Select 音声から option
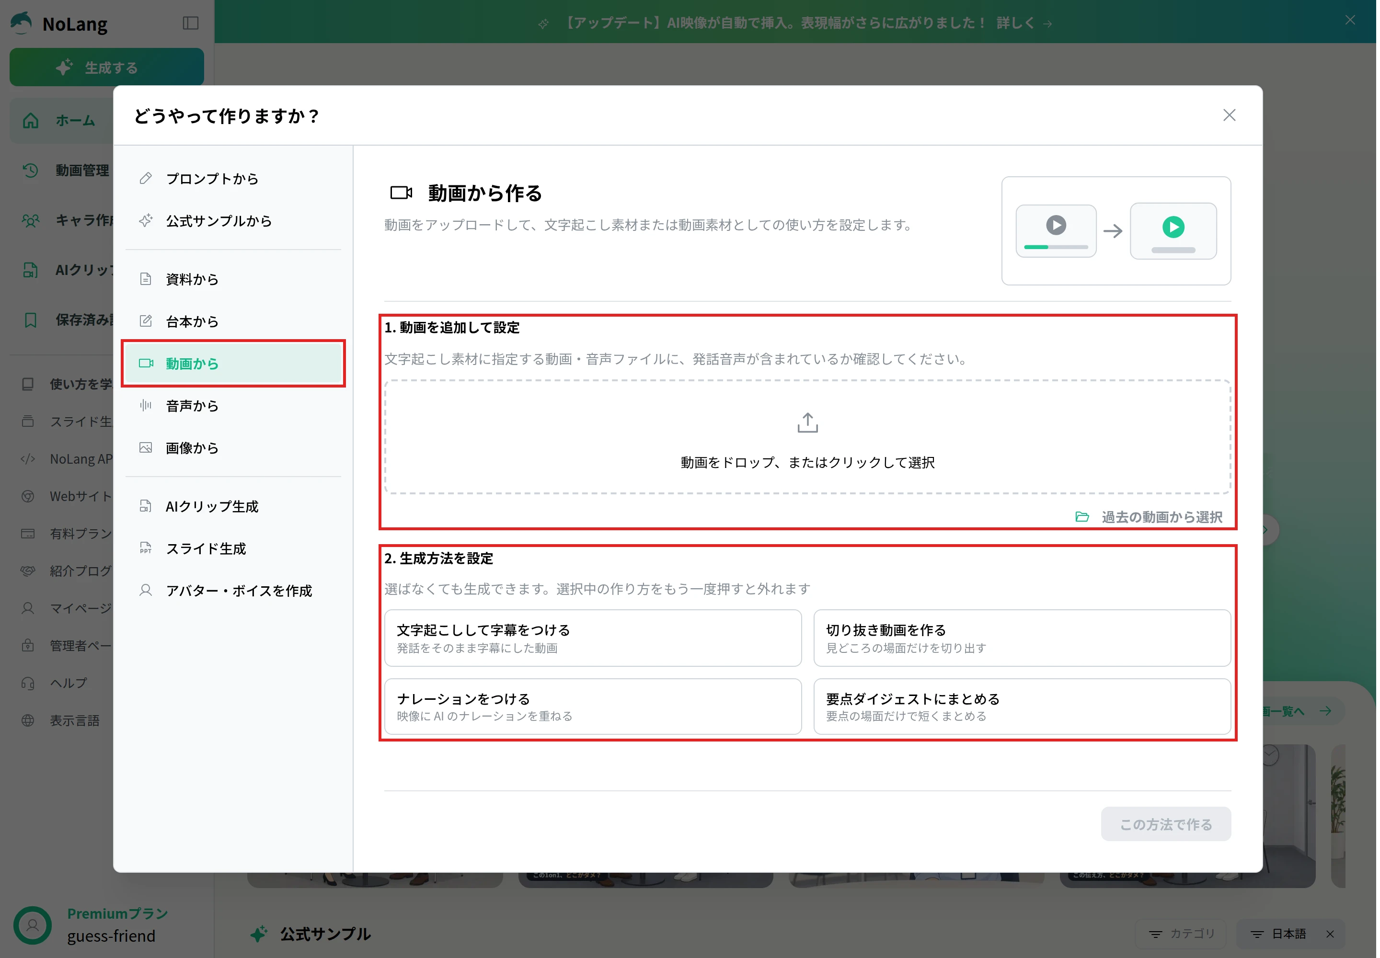1380x958 pixels. 233,405
